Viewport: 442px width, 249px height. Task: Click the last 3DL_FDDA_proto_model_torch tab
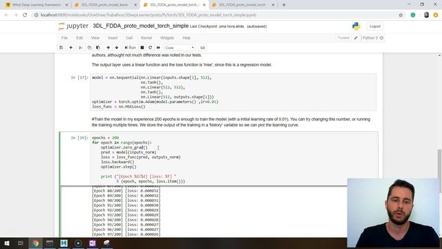click(x=242, y=5)
